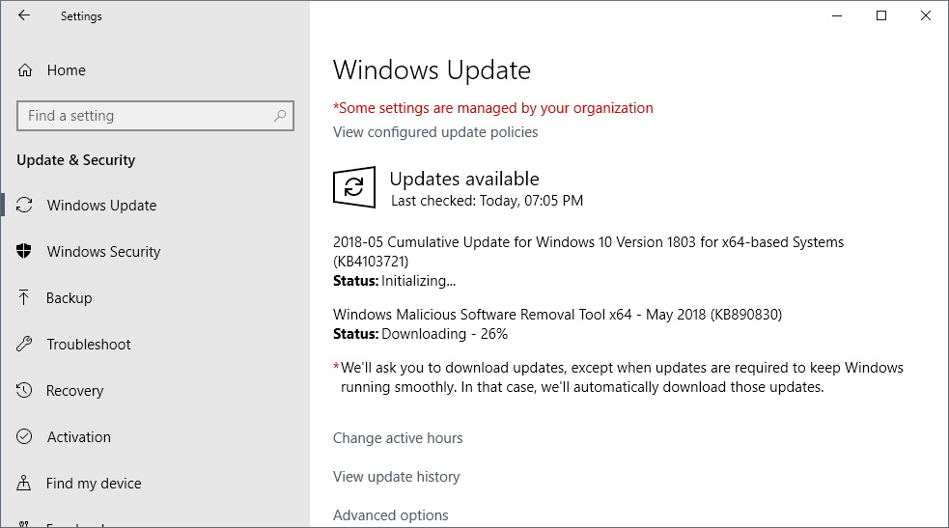Open Windows Update section label
949x528 pixels.
click(x=101, y=206)
